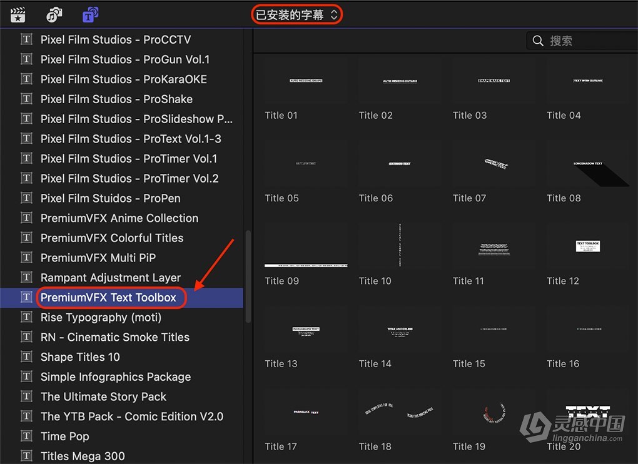The height and width of the screenshot is (464, 638).
Task: Select the Title 09 thumbnail
Action: click(306, 246)
